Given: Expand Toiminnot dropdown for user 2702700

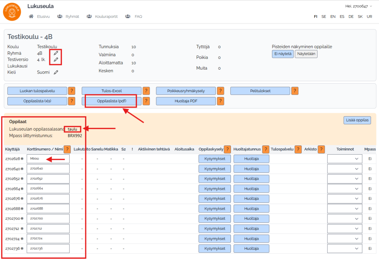Looking at the screenshot, I should (344, 219).
